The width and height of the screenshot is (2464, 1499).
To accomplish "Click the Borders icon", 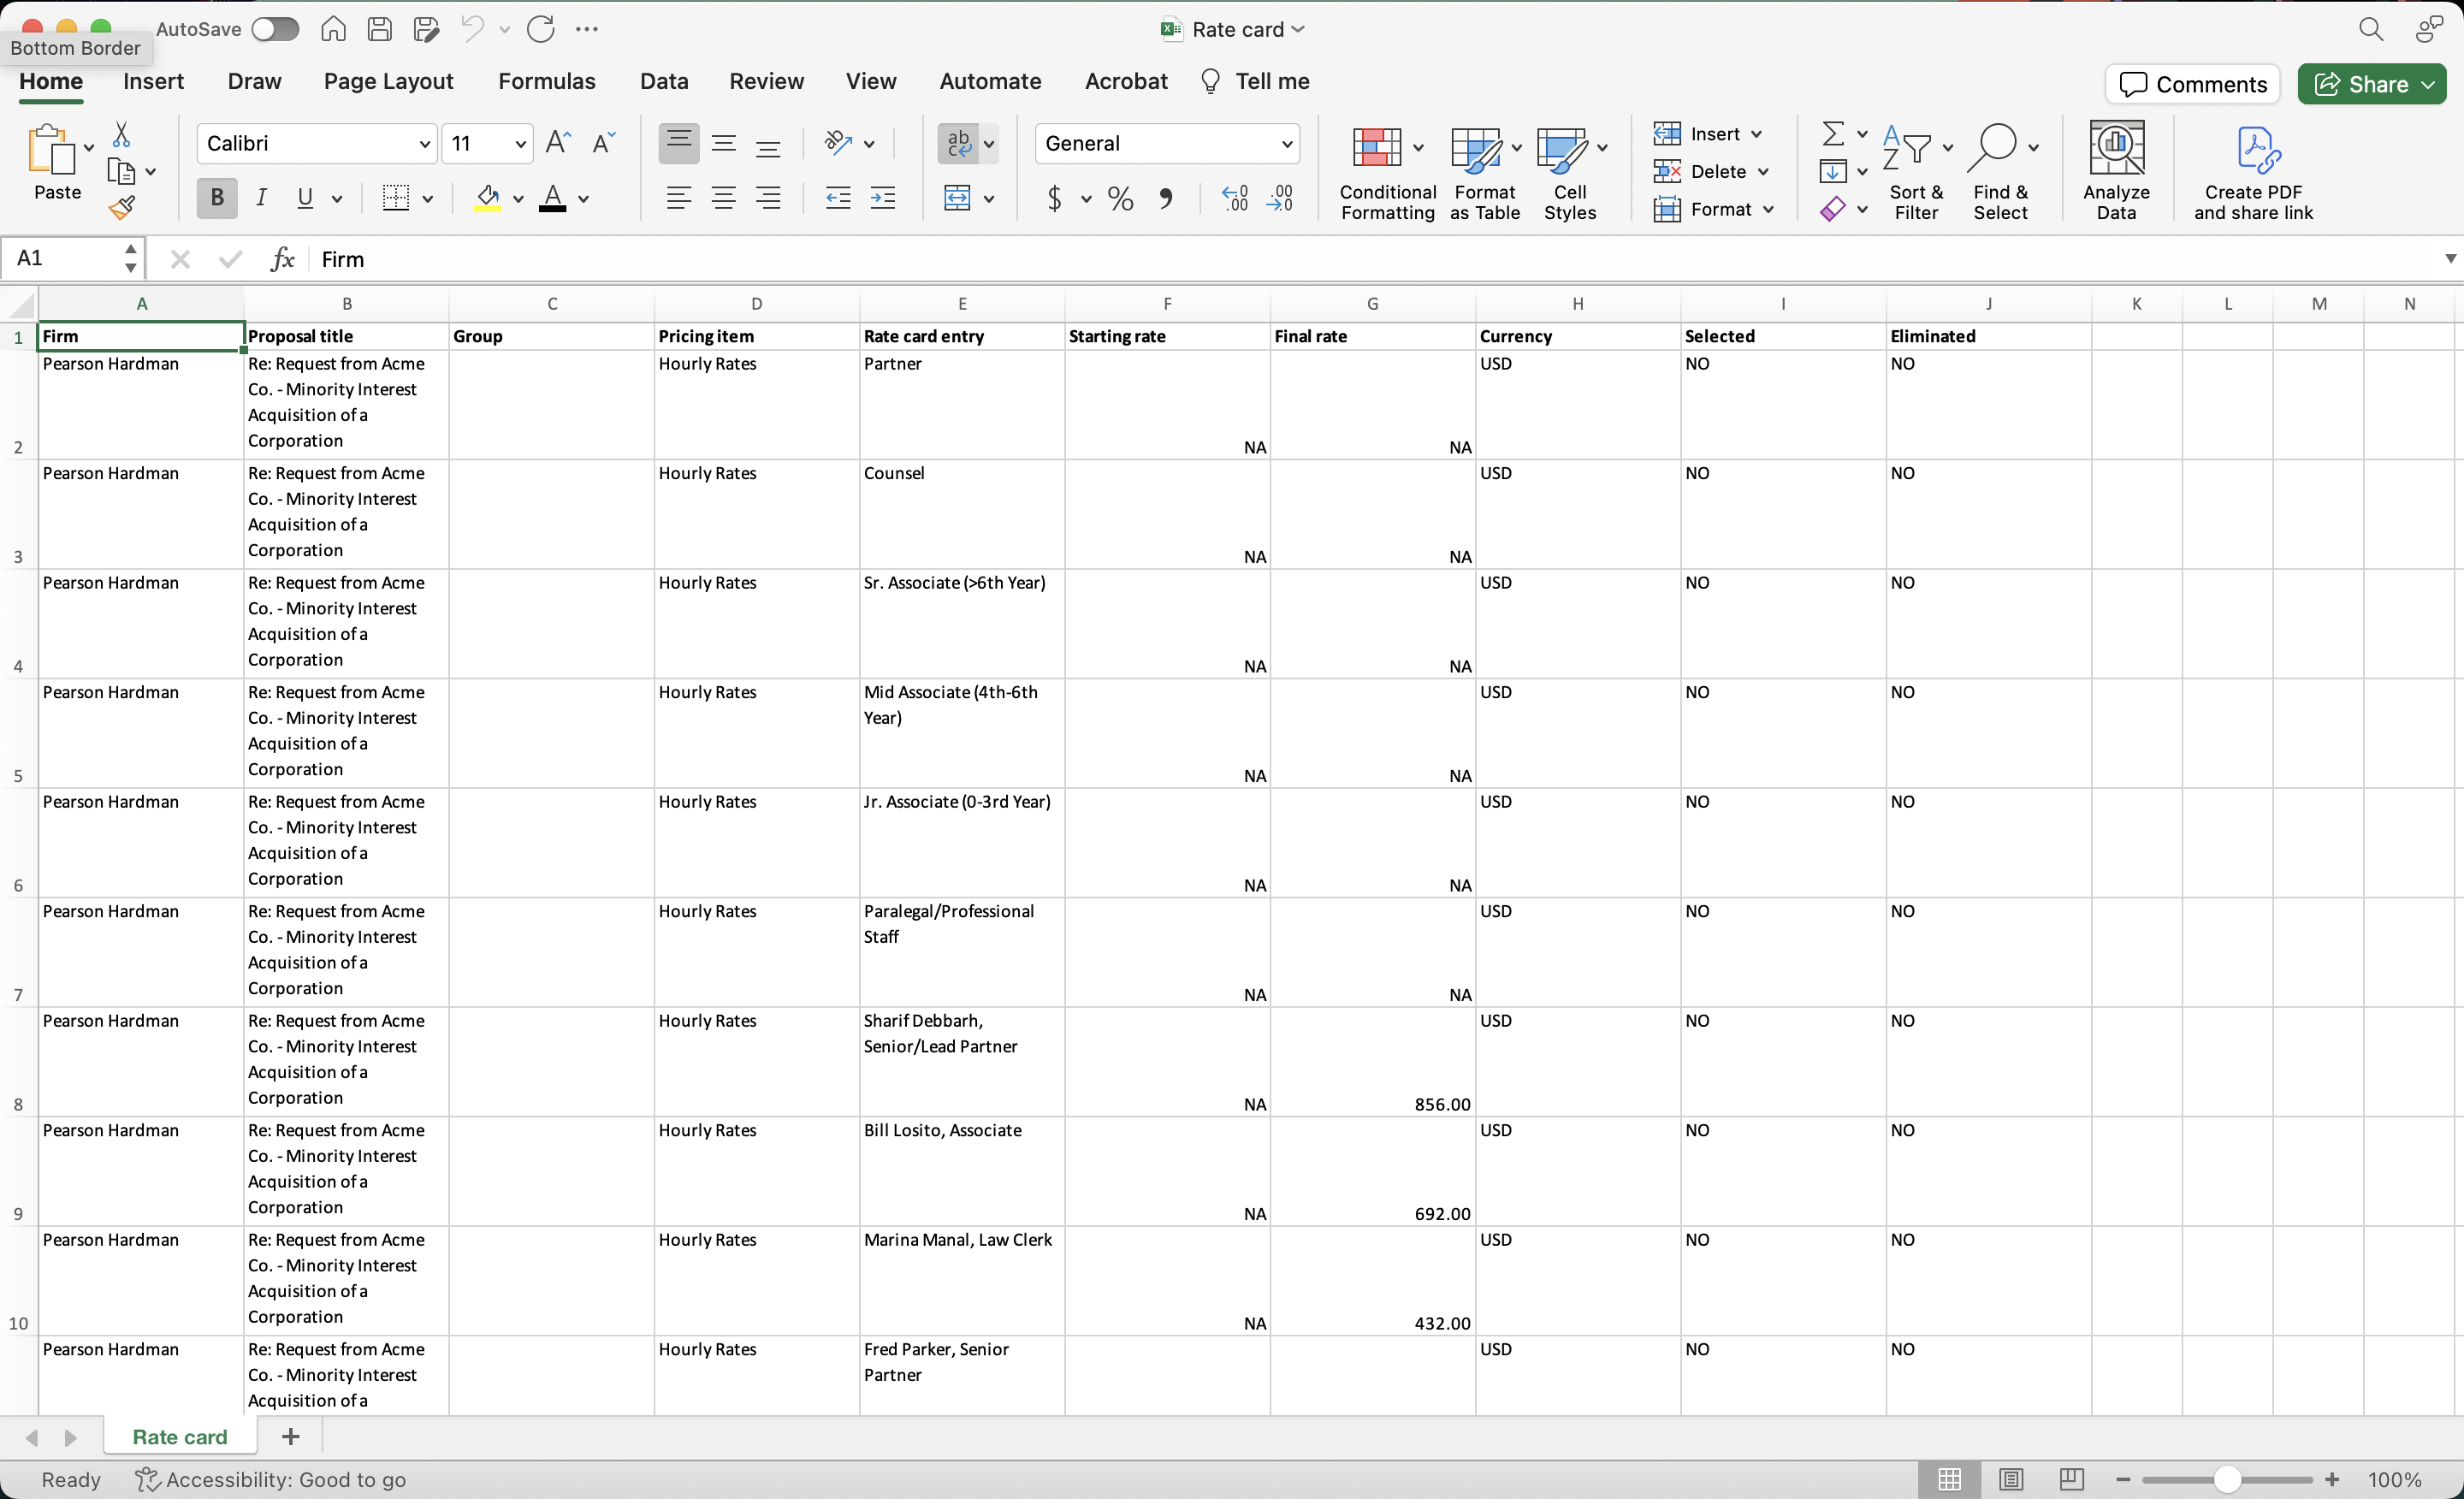I will 396,198.
